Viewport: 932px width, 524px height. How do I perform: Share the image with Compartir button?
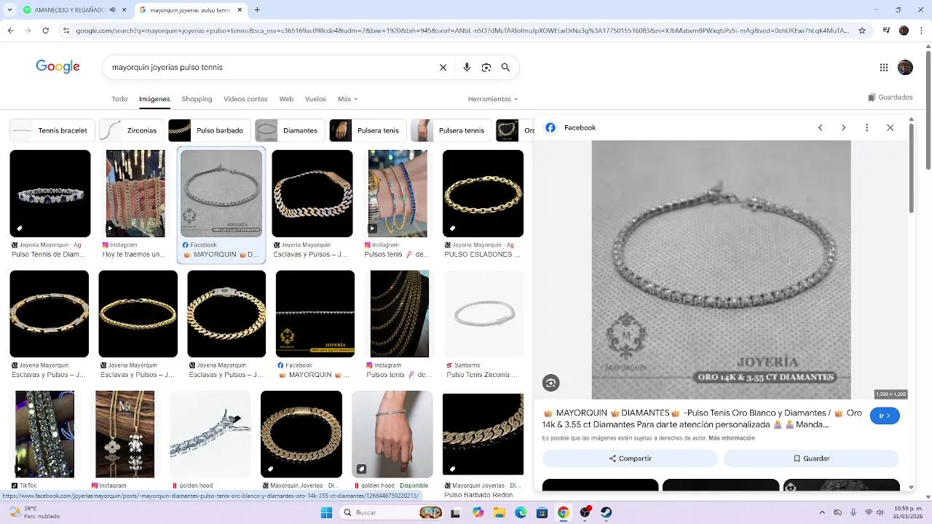tap(630, 458)
